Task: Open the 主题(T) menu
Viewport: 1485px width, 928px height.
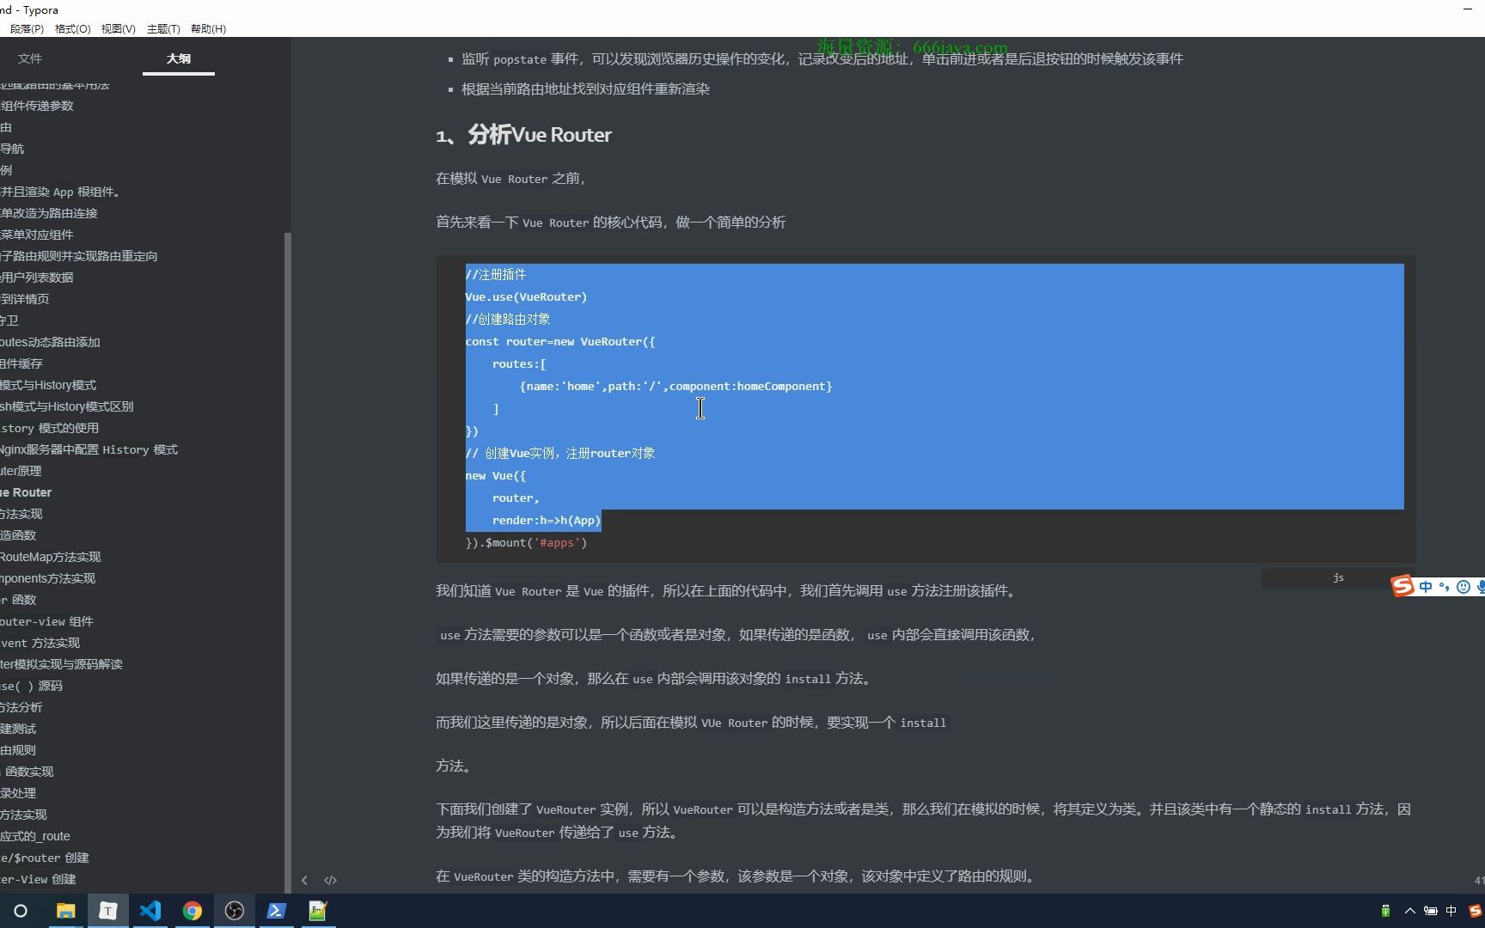Action: click(163, 28)
